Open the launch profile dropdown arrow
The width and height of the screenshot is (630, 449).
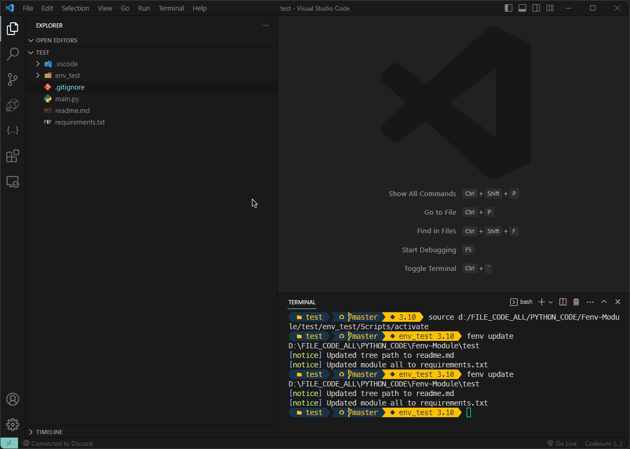(x=550, y=302)
